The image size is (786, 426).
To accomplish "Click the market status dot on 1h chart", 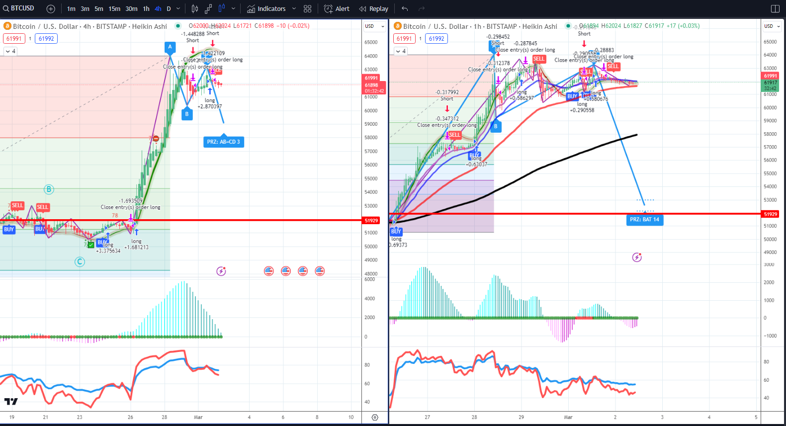I will pos(568,26).
